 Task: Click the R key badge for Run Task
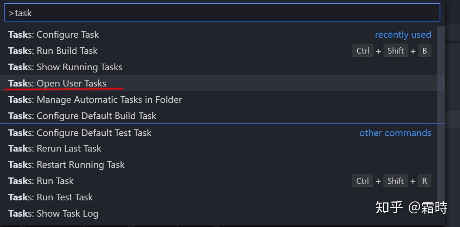point(424,181)
